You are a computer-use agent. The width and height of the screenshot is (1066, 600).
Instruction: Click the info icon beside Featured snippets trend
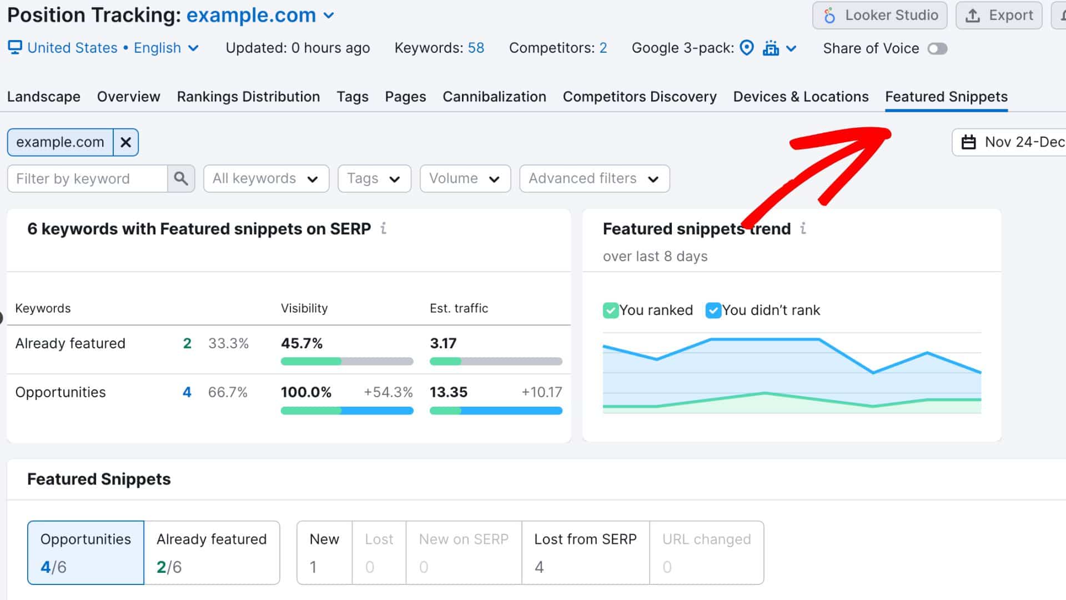point(803,228)
